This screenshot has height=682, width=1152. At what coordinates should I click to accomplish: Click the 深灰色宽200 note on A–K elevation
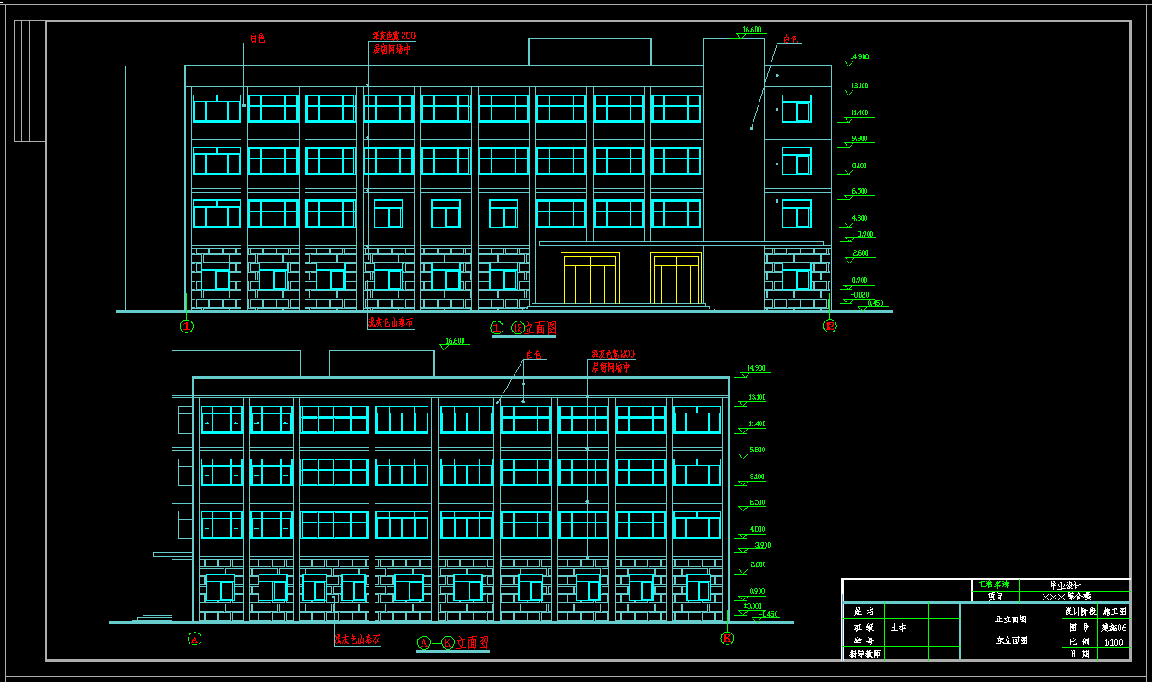click(614, 355)
